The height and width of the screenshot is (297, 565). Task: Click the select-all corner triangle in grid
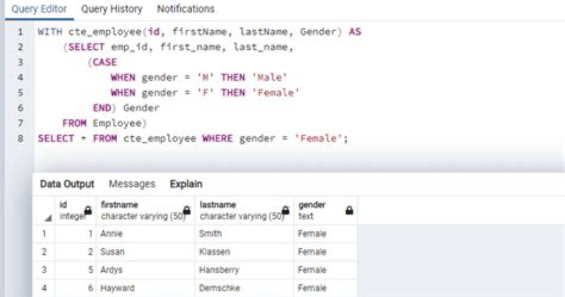[x=48, y=218]
